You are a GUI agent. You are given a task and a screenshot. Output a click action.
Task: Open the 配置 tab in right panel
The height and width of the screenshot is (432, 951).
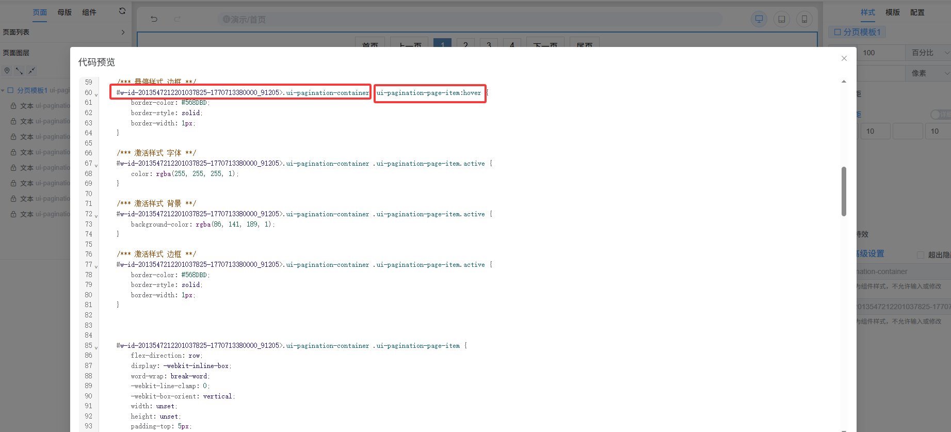pyautogui.click(x=917, y=12)
